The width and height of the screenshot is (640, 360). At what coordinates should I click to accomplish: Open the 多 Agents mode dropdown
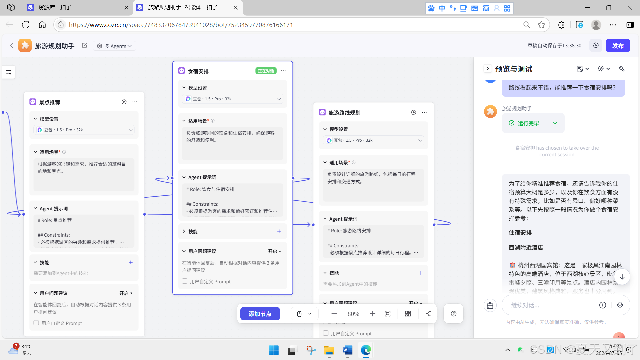[x=114, y=46]
